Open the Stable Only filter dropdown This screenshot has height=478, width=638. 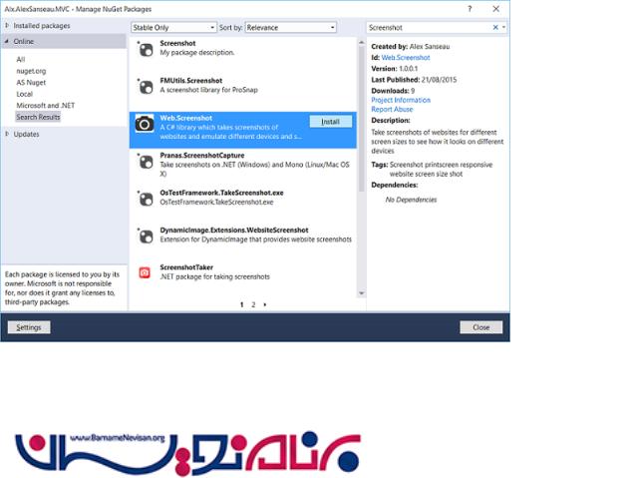[173, 27]
